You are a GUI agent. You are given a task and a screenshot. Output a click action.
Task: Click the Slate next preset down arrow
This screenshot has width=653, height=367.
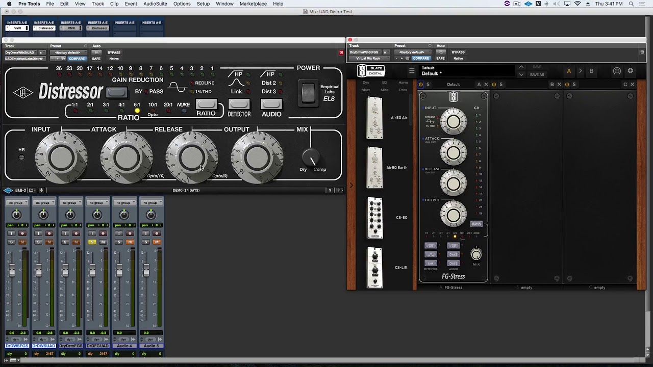(521, 74)
